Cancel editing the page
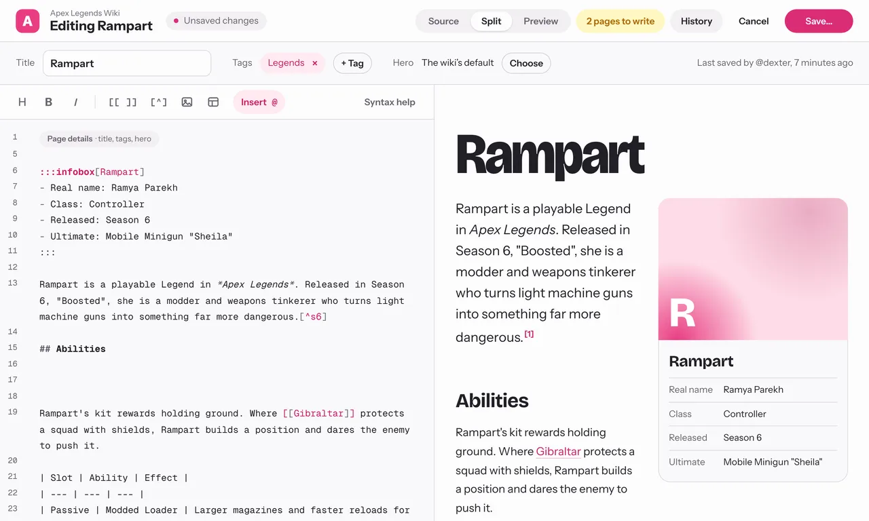This screenshot has width=869, height=521. (x=754, y=21)
